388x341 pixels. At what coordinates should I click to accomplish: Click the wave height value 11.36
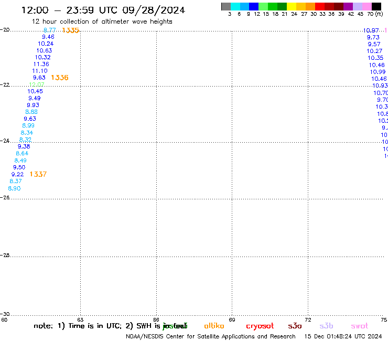41,64
